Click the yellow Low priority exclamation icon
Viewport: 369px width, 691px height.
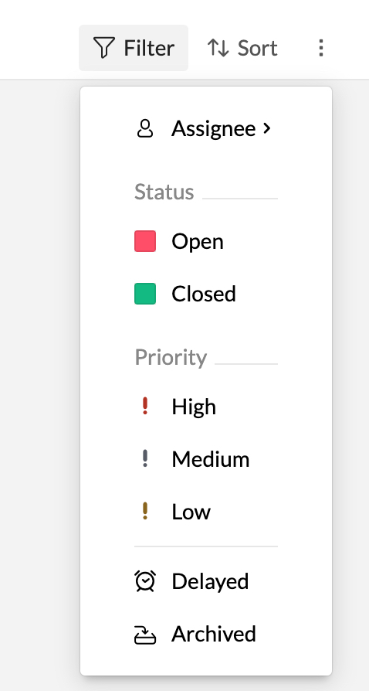point(145,511)
